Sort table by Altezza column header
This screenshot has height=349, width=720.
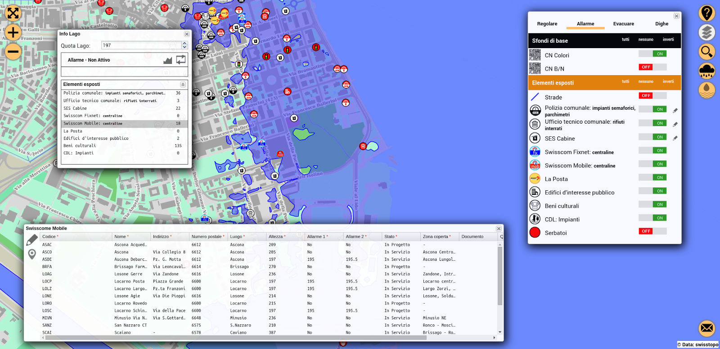tap(286, 237)
